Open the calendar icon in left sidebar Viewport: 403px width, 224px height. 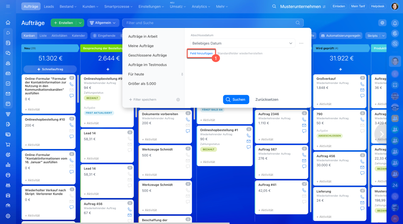(x=8, y=104)
